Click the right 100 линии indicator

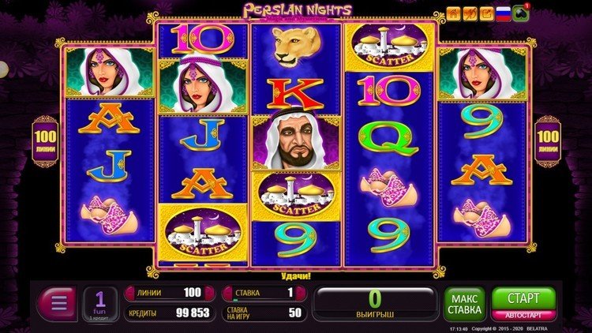click(548, 141)
